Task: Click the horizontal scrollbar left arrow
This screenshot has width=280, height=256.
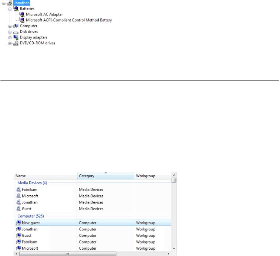Action: point(16,254)
